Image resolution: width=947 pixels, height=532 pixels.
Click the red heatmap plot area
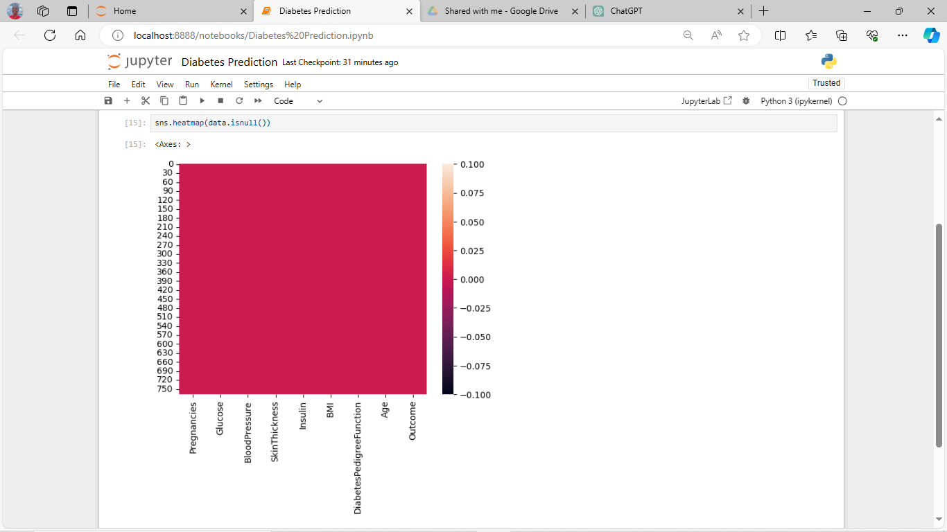[x=303, y=279]
